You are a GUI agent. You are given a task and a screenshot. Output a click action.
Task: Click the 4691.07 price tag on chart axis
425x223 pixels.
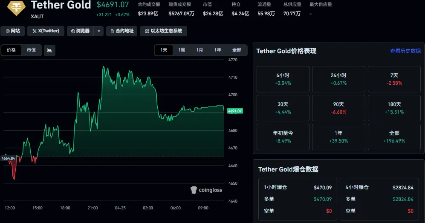click(x=235, y=111)
